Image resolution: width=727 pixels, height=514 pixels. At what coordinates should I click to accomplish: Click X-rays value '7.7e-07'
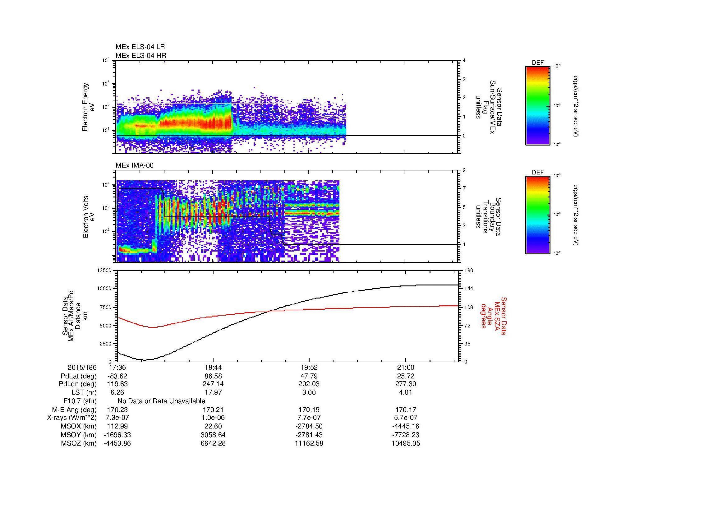[309, 418]
